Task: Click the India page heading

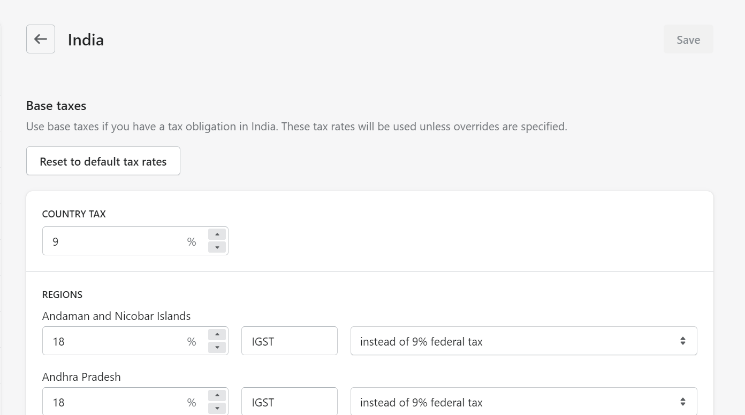Action: coord(86,40)
